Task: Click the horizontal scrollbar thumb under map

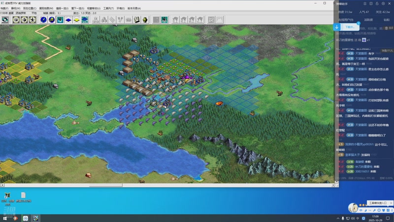Action: coord(106,185)
